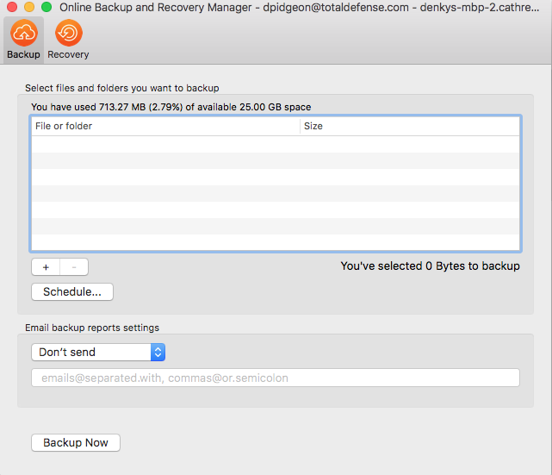Screen dimensions: 552x475
Task: Focus the email addresses input field
Action: (x=276, y=378)
